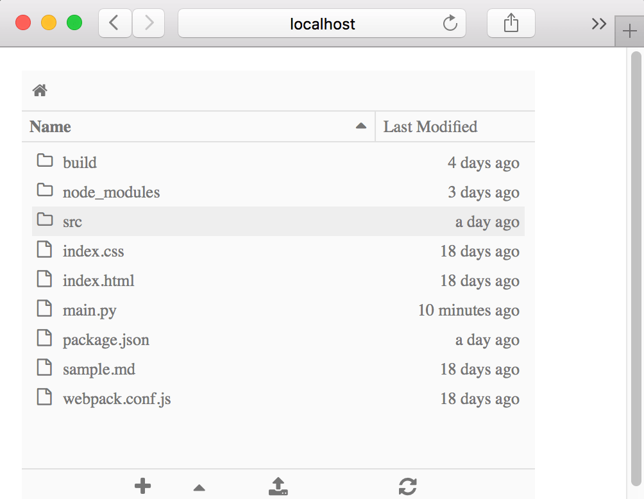644x499 pixels.
Task: Click the localhost address bar
Action: tap(322, 24)
